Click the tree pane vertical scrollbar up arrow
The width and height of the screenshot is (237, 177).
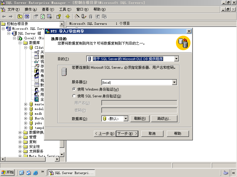coord(62,24)
